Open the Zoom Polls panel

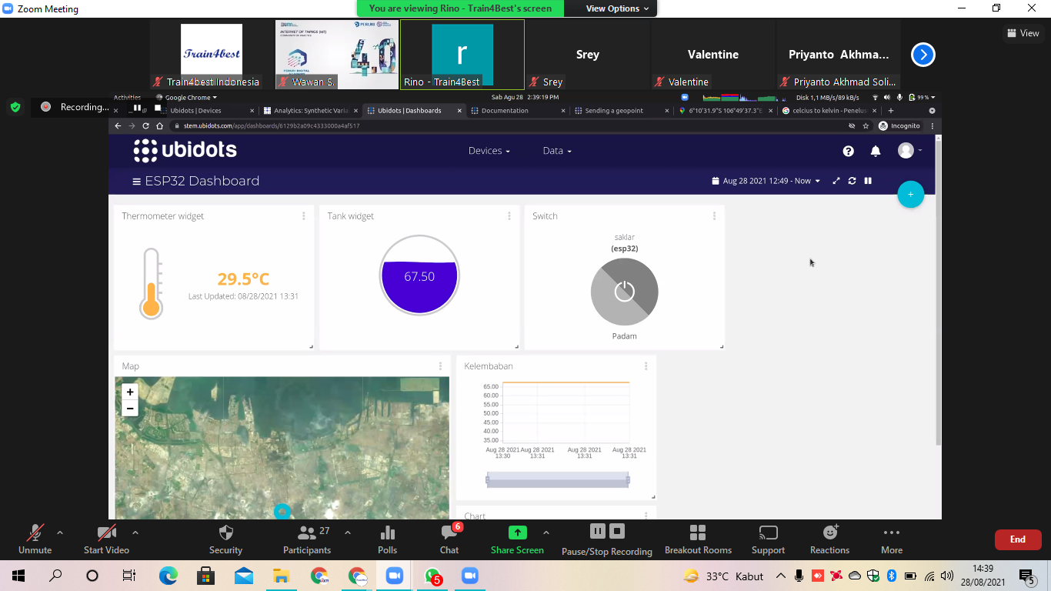point(387,540)
